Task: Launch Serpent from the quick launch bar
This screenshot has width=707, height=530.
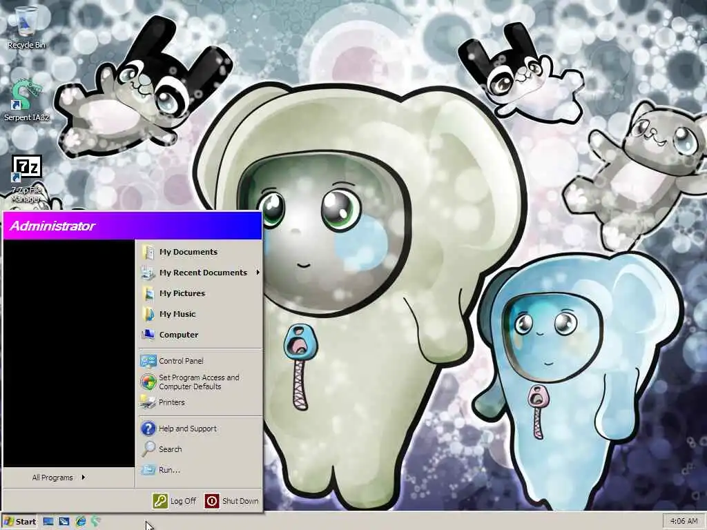Action: click(x=95, y=522)
